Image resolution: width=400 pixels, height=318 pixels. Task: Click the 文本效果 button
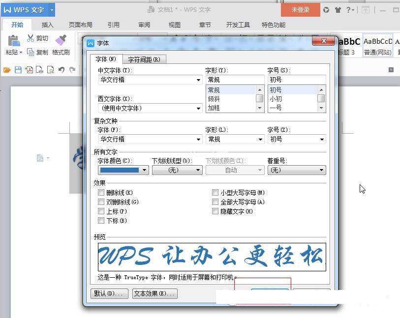pyautogui.click(x=155, y=293)
